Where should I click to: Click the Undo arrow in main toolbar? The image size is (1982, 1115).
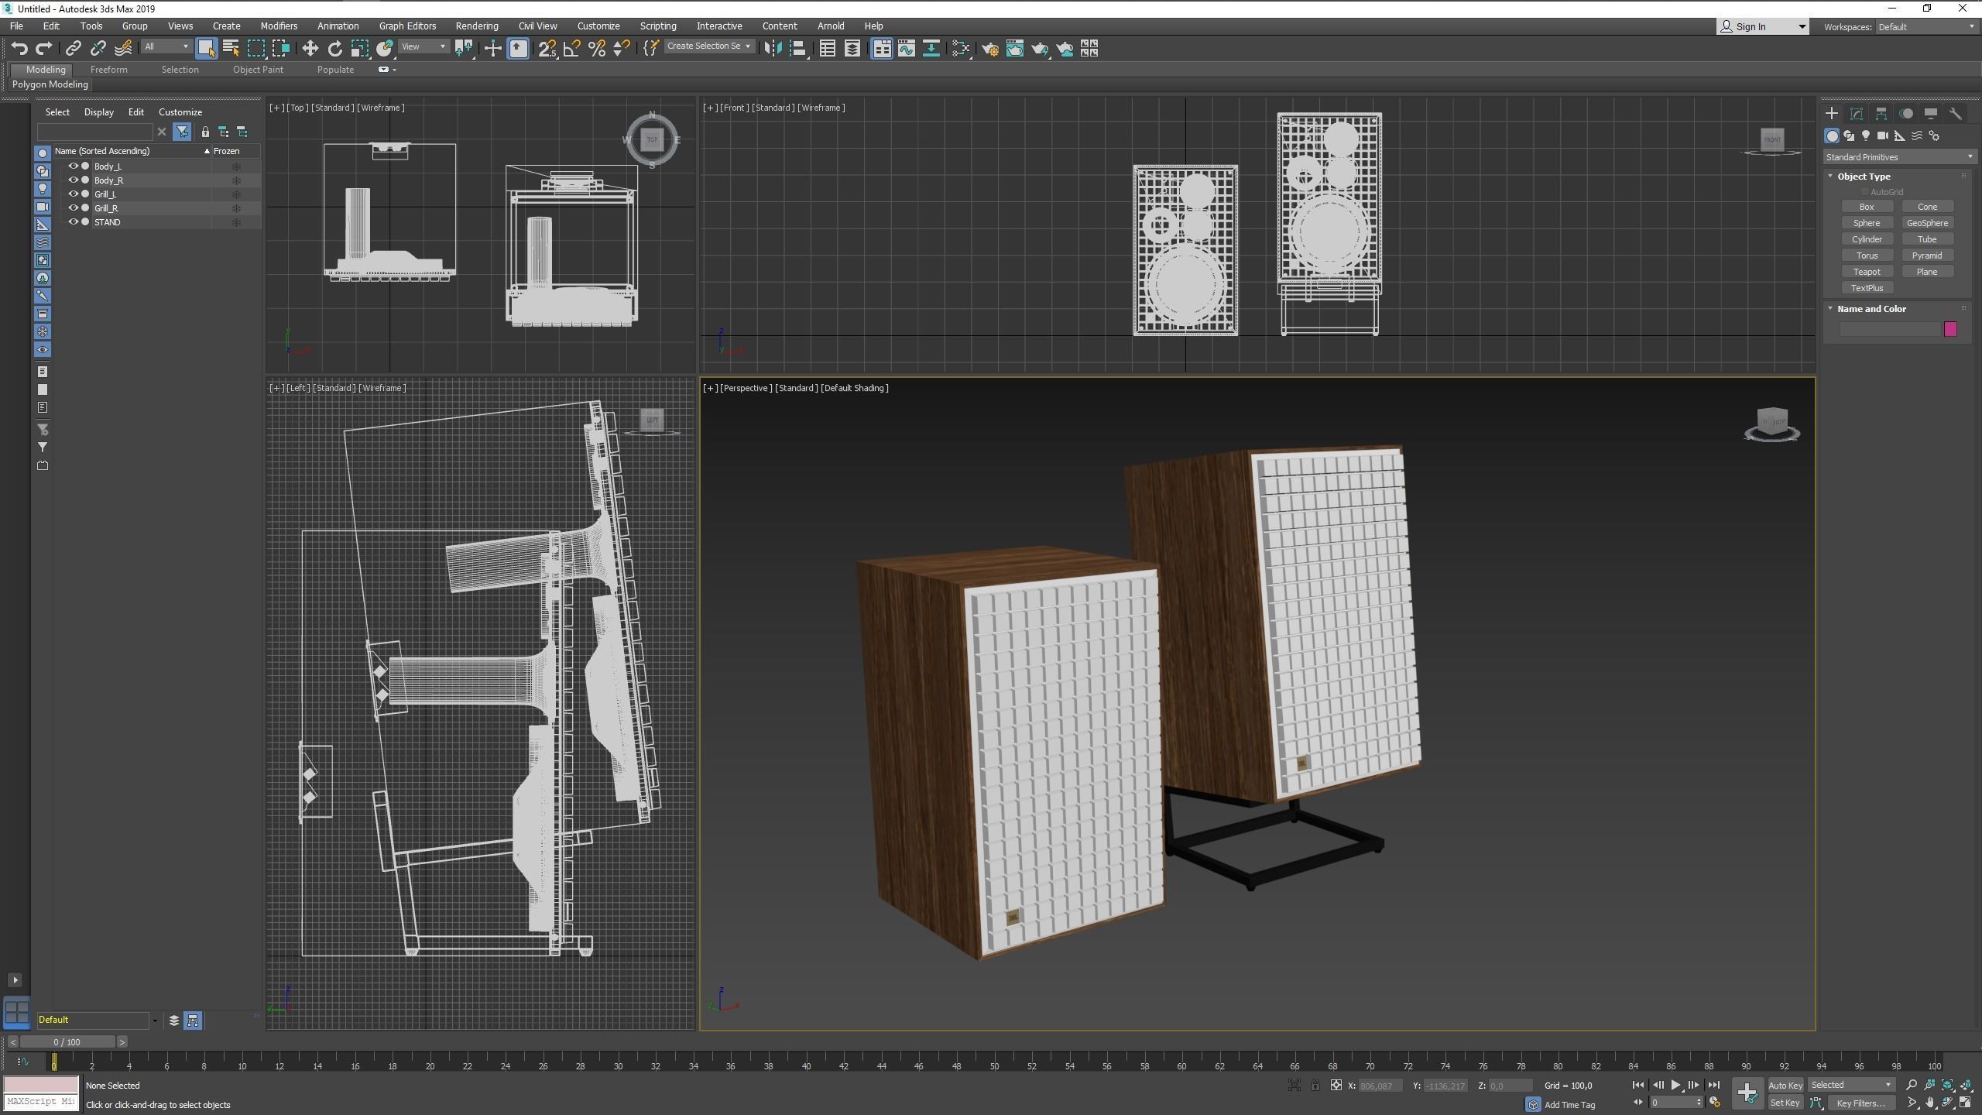19,48
